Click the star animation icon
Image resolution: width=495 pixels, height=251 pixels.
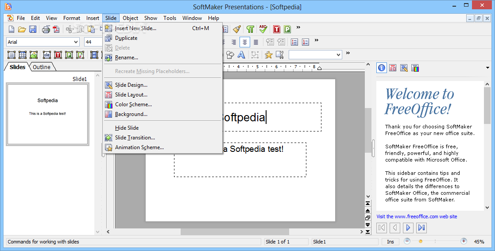[x=269, y=55]
